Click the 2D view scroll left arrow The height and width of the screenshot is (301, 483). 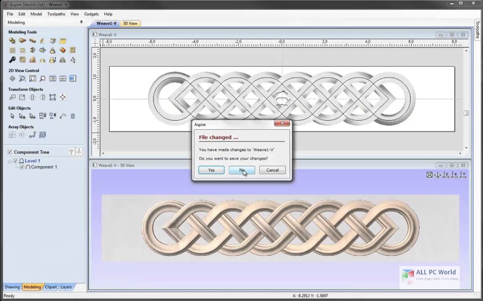(x=103, y=153)
